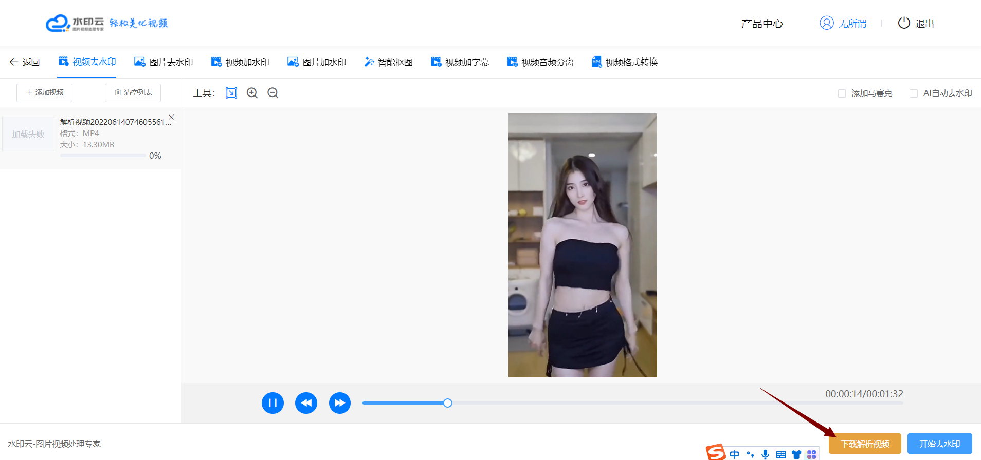Click the IME microphone voice icon
Screen dimensions: 981x460
tap(766, 454)
